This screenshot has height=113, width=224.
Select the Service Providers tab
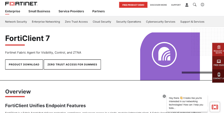tap(71, 11)
